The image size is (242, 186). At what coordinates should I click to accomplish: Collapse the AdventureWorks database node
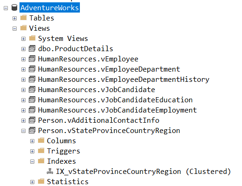[6, 8]
